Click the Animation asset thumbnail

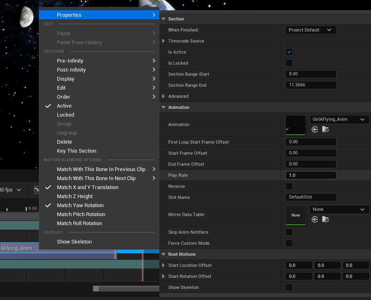tap(295, 125)
